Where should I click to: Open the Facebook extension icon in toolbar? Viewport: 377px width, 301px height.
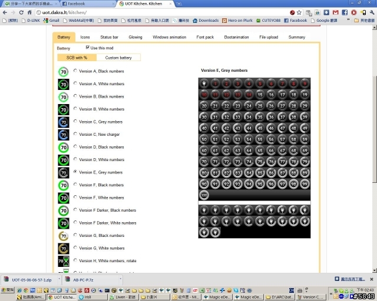point(345,12)
